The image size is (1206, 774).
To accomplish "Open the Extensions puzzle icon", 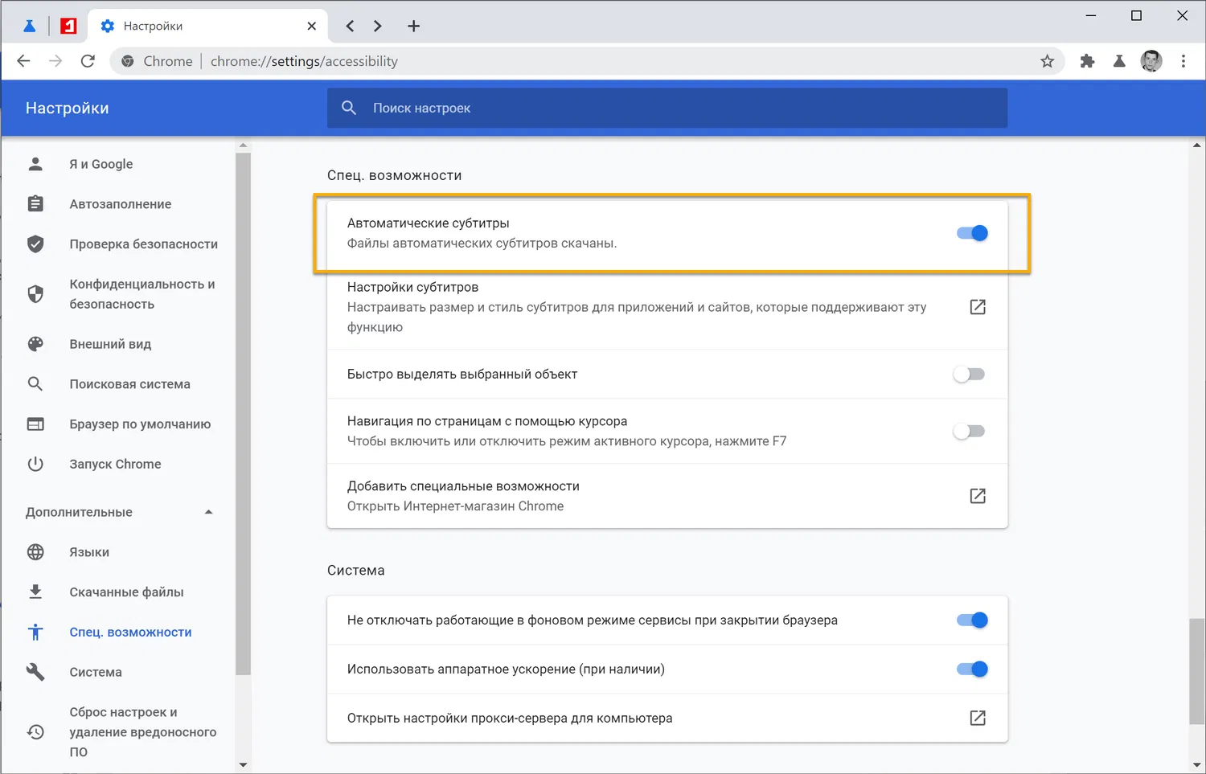I will [1087, 61].
